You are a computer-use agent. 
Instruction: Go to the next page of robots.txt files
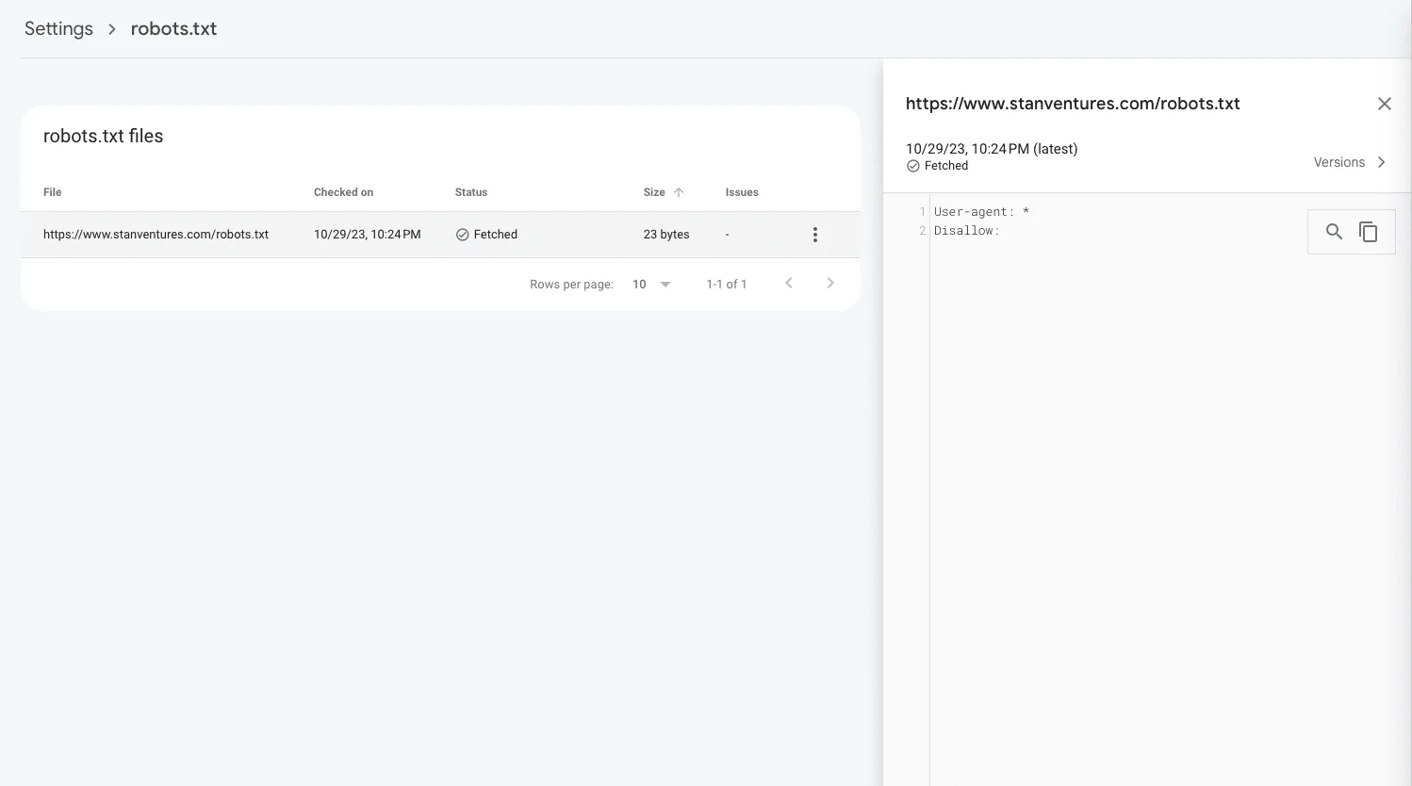click(x=830, y=283)
